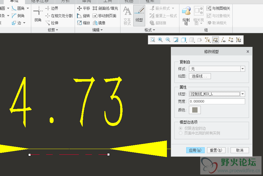
Task: Click the 绘制组 draft group icon
Action: (x=186, y=15)
